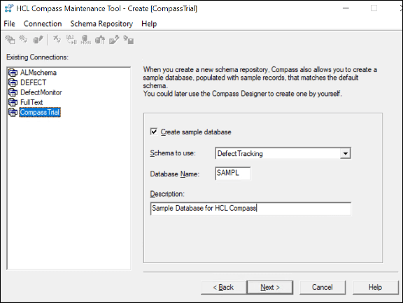The width and height of the screenshot is (403, 303).
Task: Select CompassTrial connection in list
Action: (x=40, y=112)
